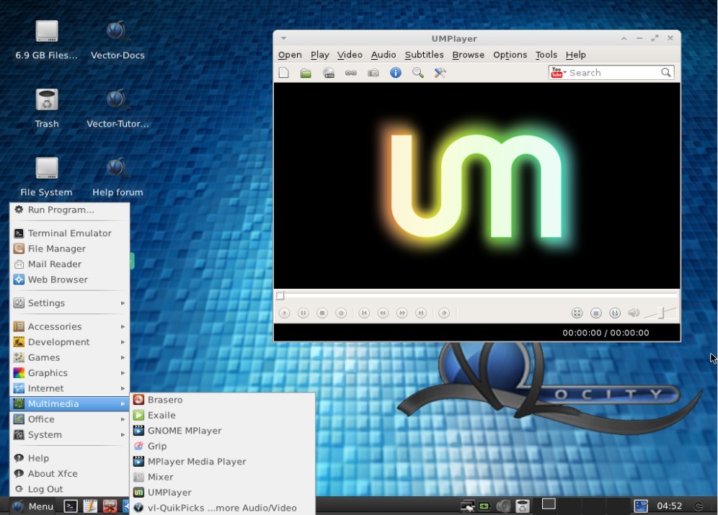The width and height of the screenshot is (718, 515).
Task: Open the UMPlayer window menu arrow
Action: pos(283,38)
